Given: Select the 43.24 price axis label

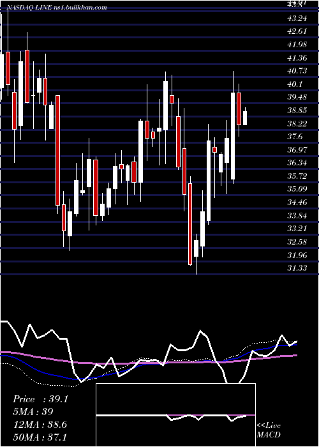Looking at the screenshot, I should click(297, 19).
